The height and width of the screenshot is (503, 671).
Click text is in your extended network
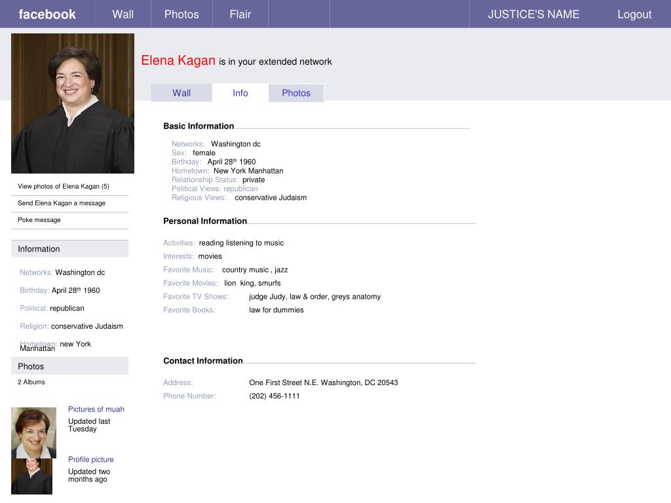click(x=275, y=62)
